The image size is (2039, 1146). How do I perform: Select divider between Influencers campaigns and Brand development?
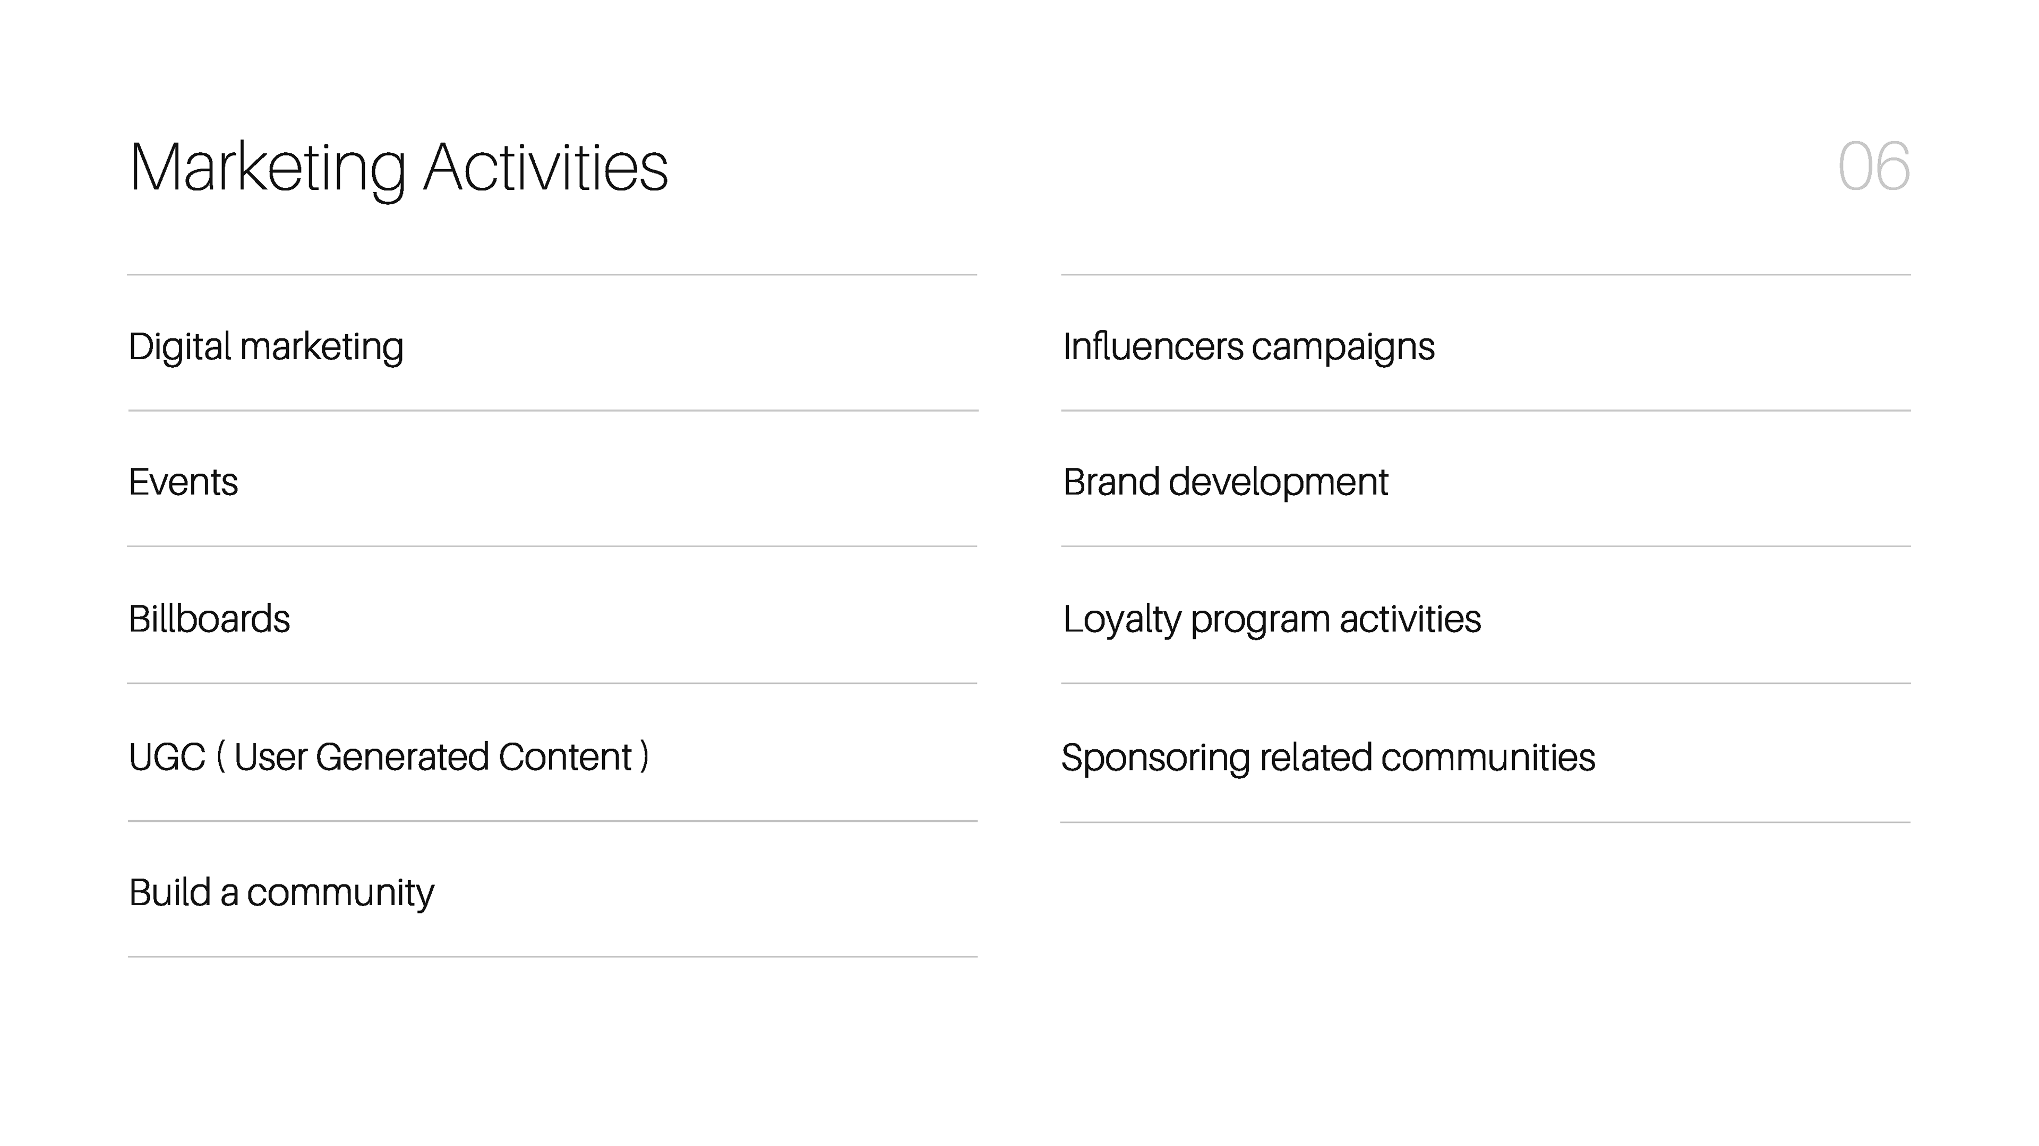point(1486,411)
